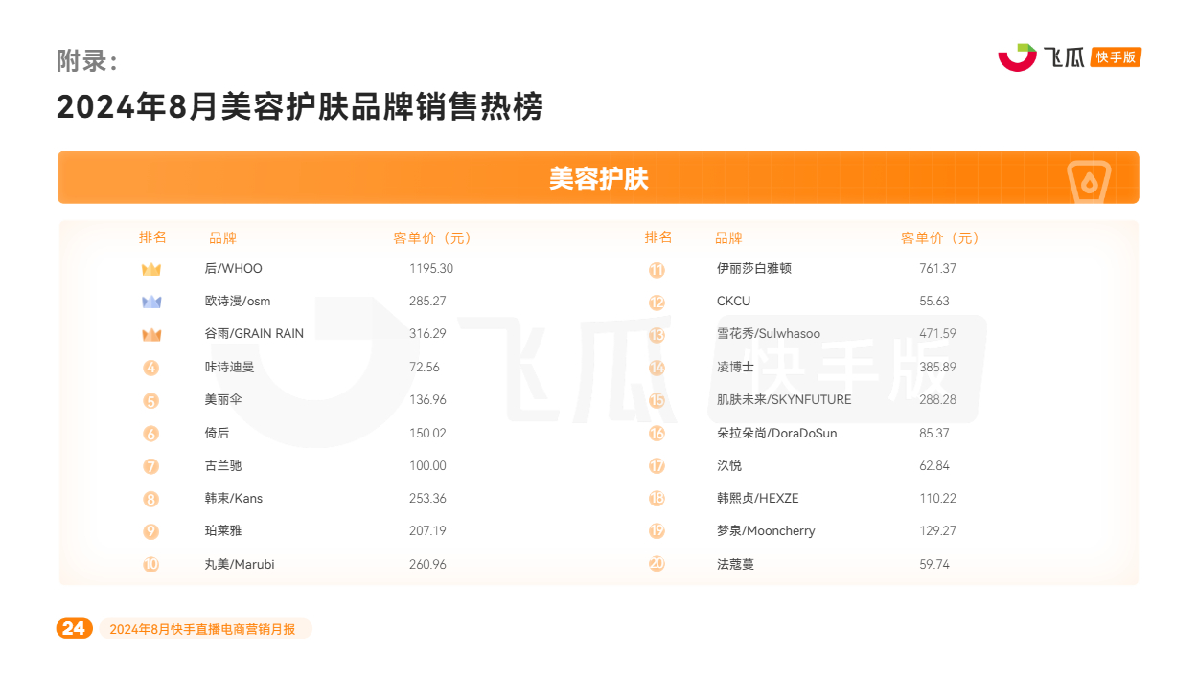Click rank 18 badge beside 韩熙贞/HEXZE

[657, 499]
